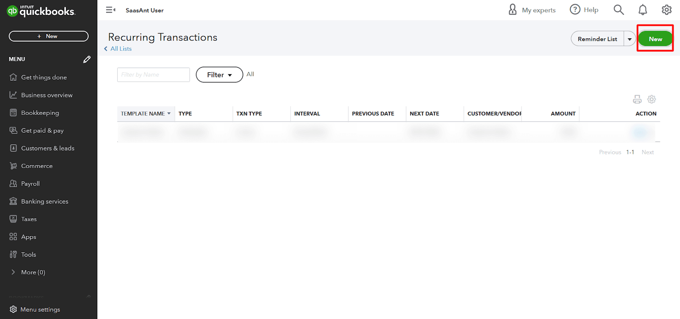Screen dimensions: 680x319
Task: Edit the menu with the pencil icon
Action: (87, 59)
